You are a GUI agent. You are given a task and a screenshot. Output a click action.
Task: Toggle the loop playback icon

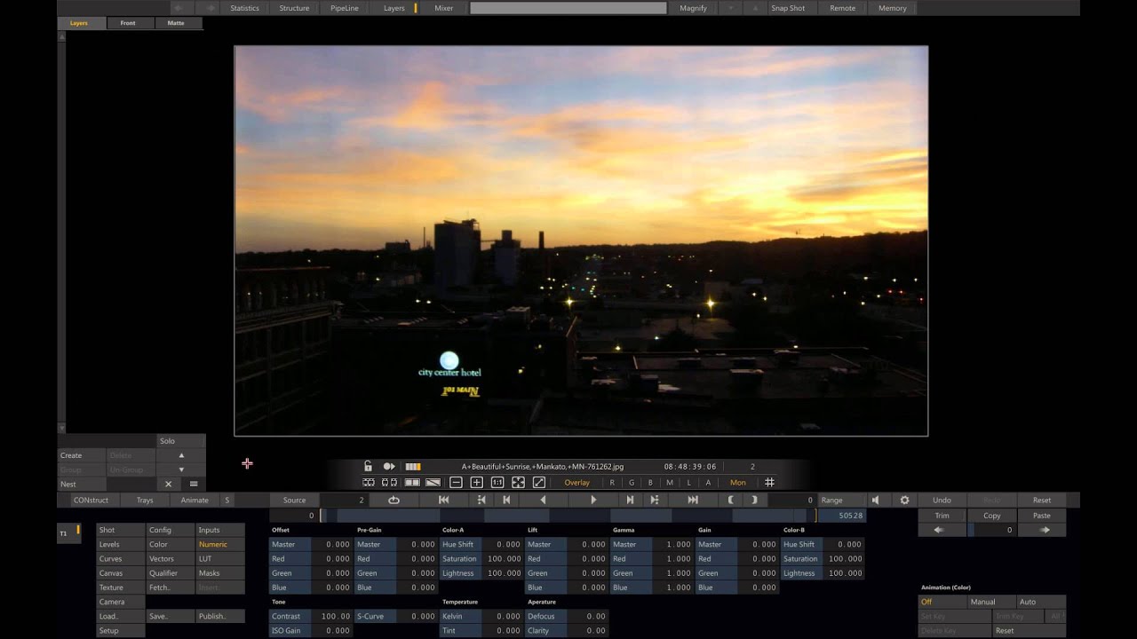click(x=394, y=501)
